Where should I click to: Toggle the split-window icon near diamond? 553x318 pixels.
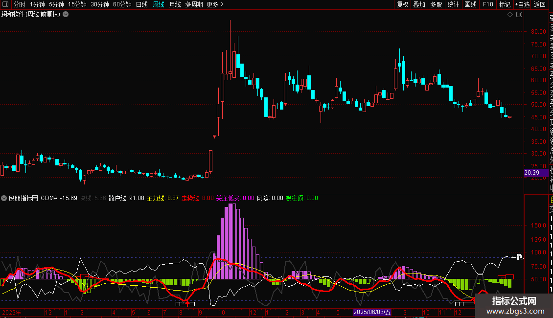519,15
